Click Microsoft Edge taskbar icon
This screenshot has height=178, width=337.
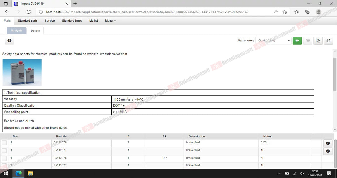coord(18,173)
